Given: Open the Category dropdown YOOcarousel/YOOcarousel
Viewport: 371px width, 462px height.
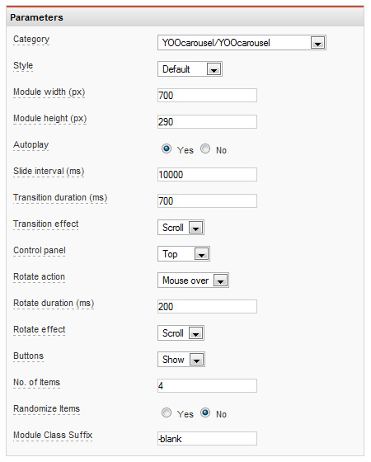Looking at the screenshot, I should (242, 43).
